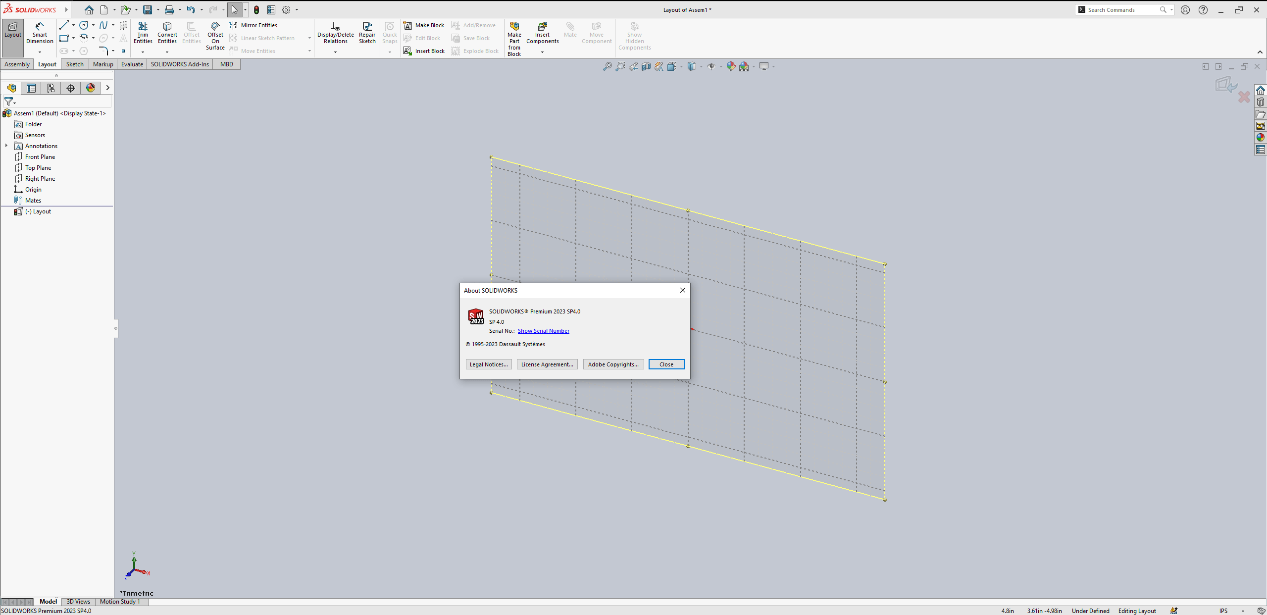Viewport: 1267px width, 615px height.
Task: Toggle the Select cursor tool
Action: click(x=235, y=10)
